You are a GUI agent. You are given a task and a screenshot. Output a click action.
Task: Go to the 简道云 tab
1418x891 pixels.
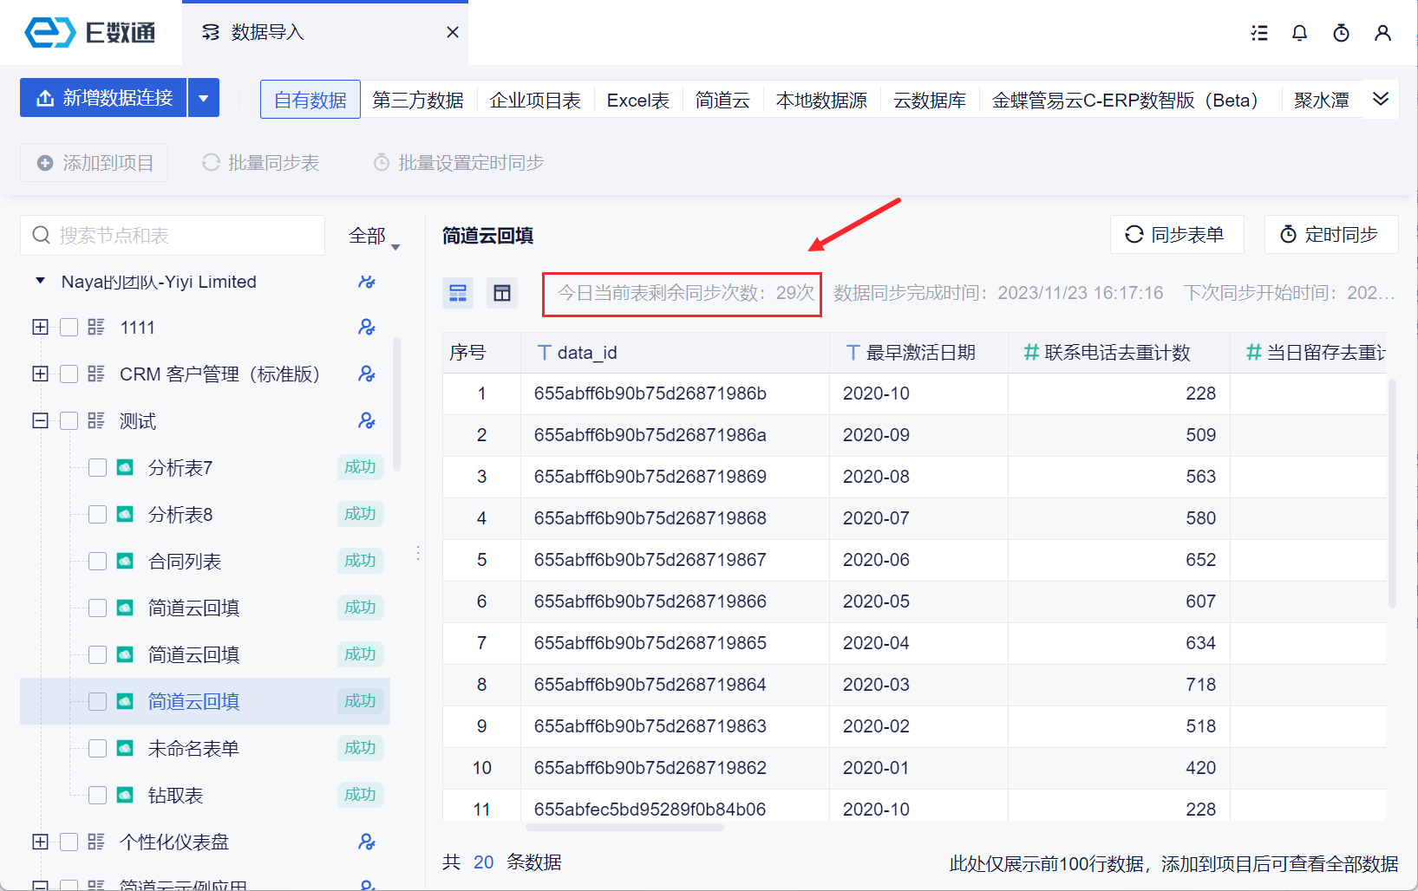pos(722,100)
